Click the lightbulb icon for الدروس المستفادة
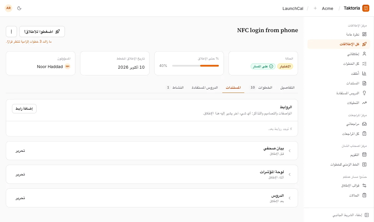The height and width of the screenshot is (222, 374). click(364, 93)
